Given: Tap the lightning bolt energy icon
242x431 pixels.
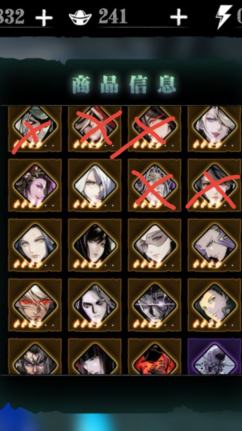Looking at the screenshot, I should pos(224,17).
